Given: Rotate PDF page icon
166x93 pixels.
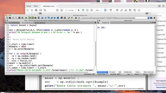Looking at the screenshot, I should (139, 10).
